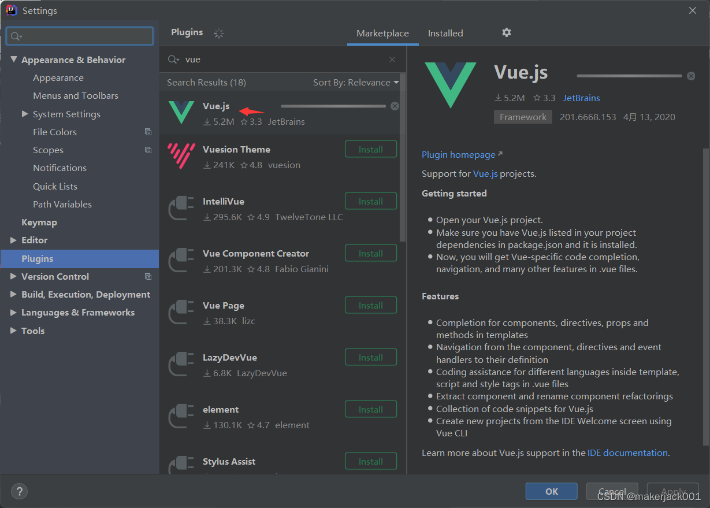Expand the Version Control section
Viewport: 710px width, 508px height.
point(14,276)
